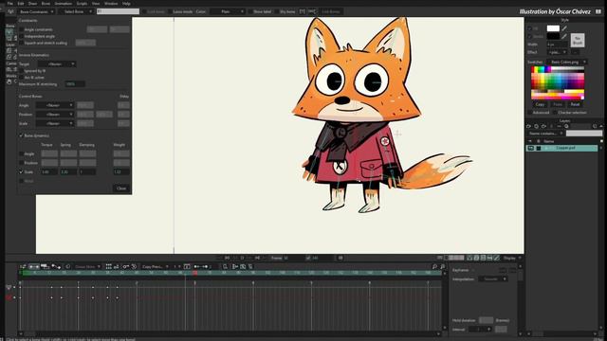Open the keyframe Interpolation dropdown
The image size is (607, 341).
tap(492, 279)
